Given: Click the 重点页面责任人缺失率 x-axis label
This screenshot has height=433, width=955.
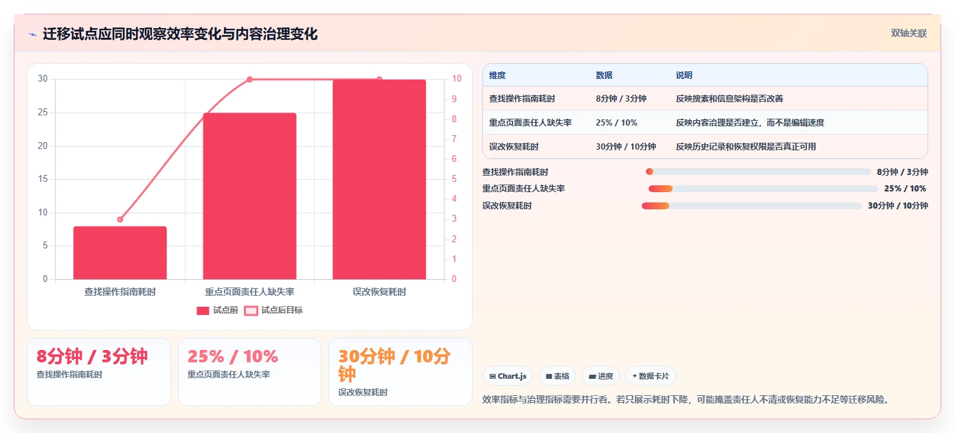Looking at the screenshot, I should (249, 292).
